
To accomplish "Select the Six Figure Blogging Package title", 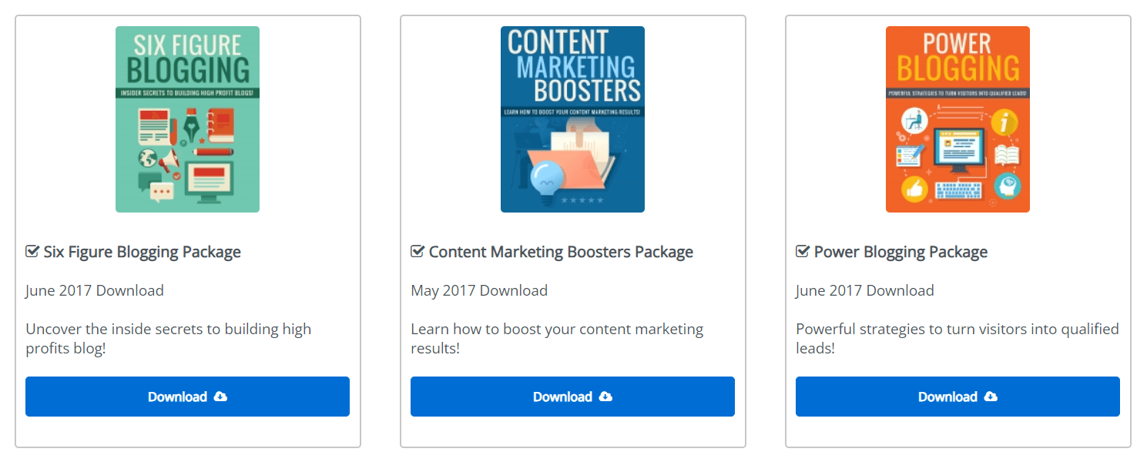I will (142, 252).
